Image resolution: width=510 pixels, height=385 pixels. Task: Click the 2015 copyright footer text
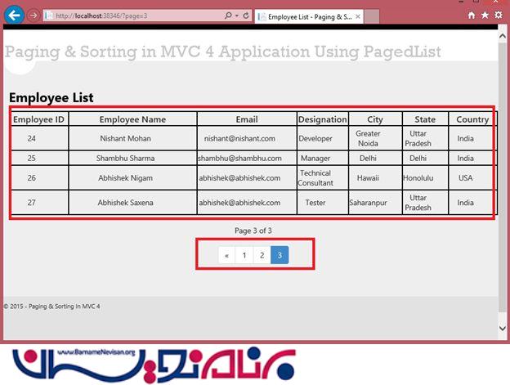pyautogui.click(x=52, y=307)
